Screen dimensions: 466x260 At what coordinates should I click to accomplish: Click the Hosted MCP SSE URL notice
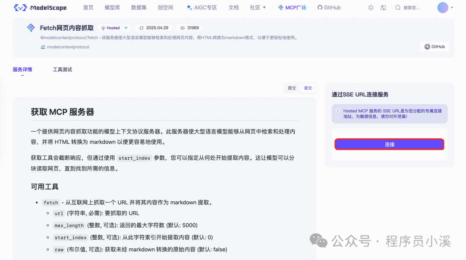tap(389, 114)
